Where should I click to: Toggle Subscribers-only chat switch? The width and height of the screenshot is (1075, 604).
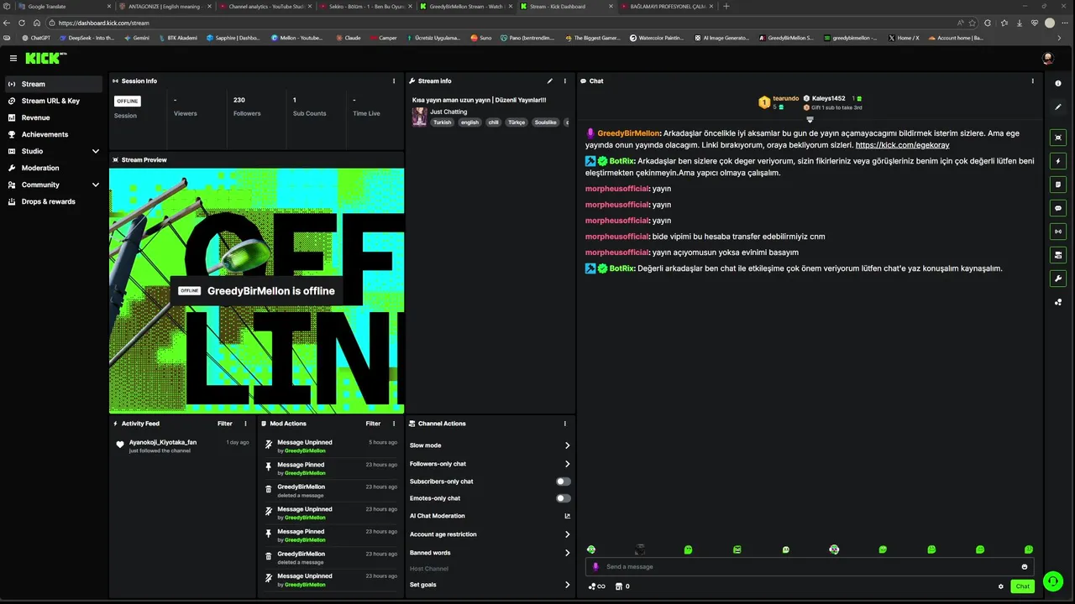[563, 482]
